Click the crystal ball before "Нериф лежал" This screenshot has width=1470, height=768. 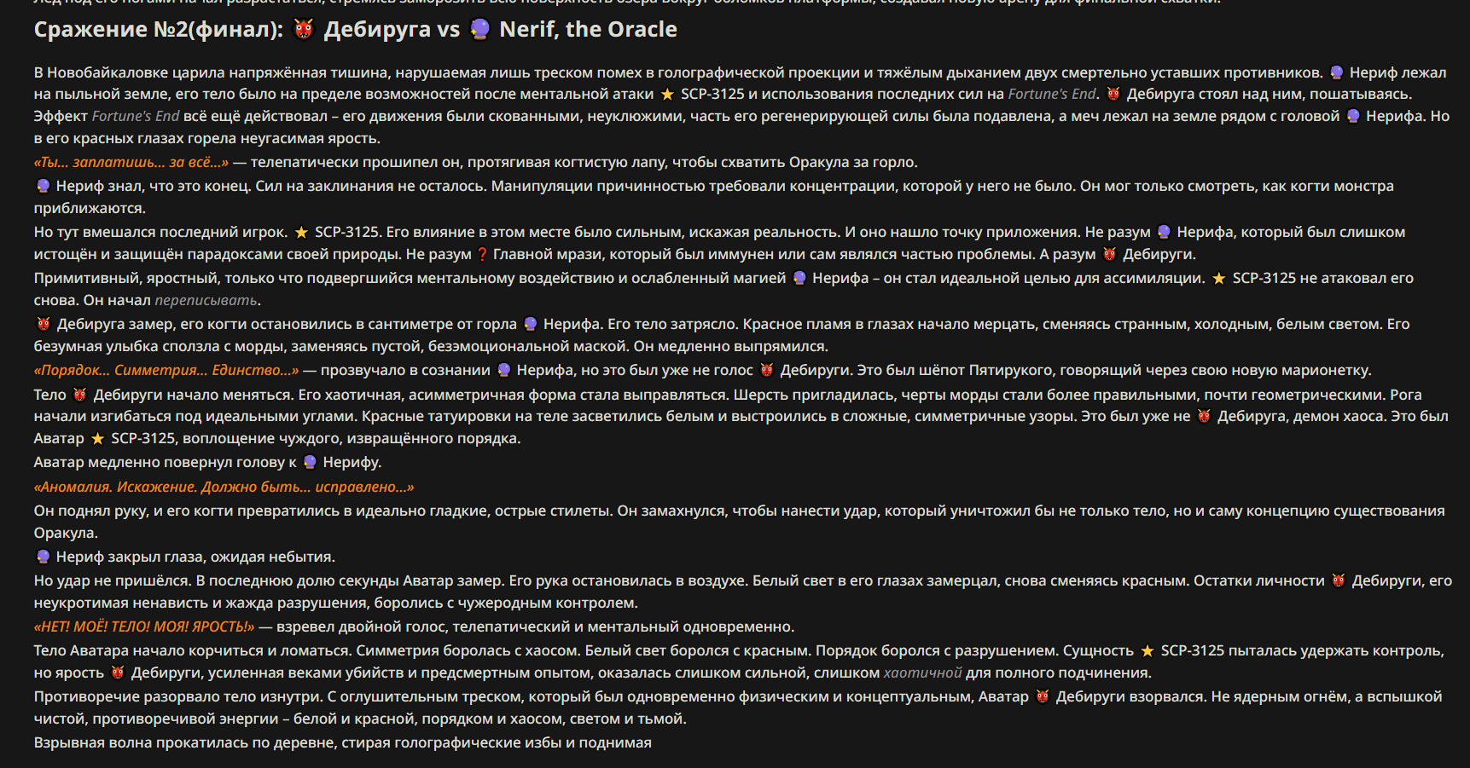pos(1336,72)
